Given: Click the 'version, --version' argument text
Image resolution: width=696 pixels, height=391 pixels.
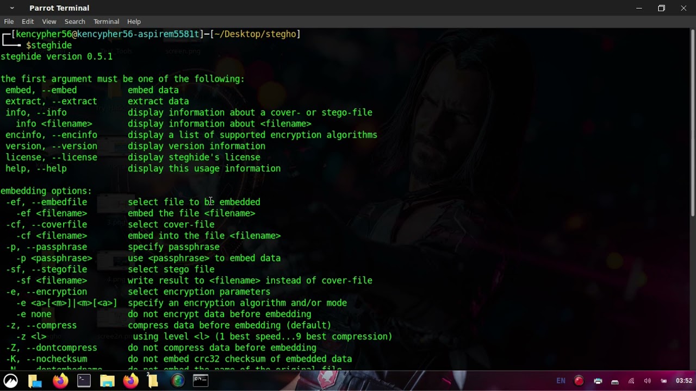Looking at the screenshot, I should tap(51, 146).
